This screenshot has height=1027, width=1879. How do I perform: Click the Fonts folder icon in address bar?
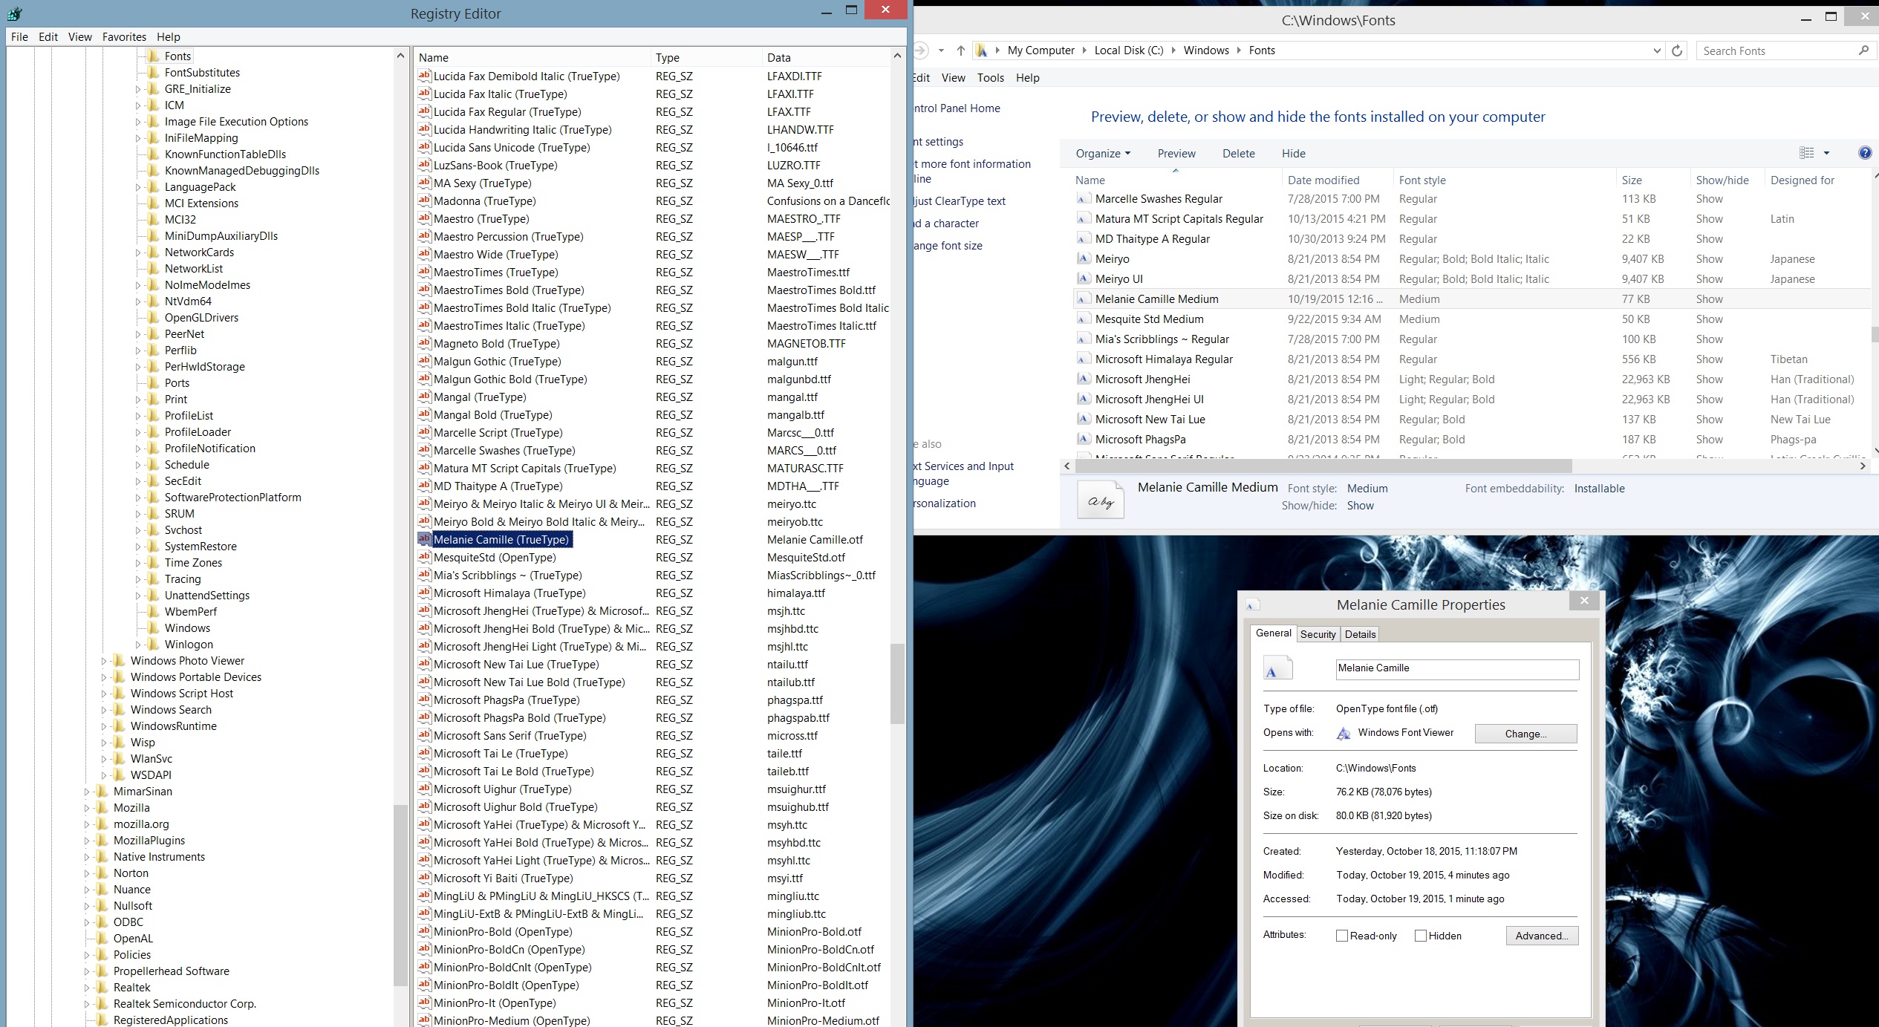tap(982, 50)
